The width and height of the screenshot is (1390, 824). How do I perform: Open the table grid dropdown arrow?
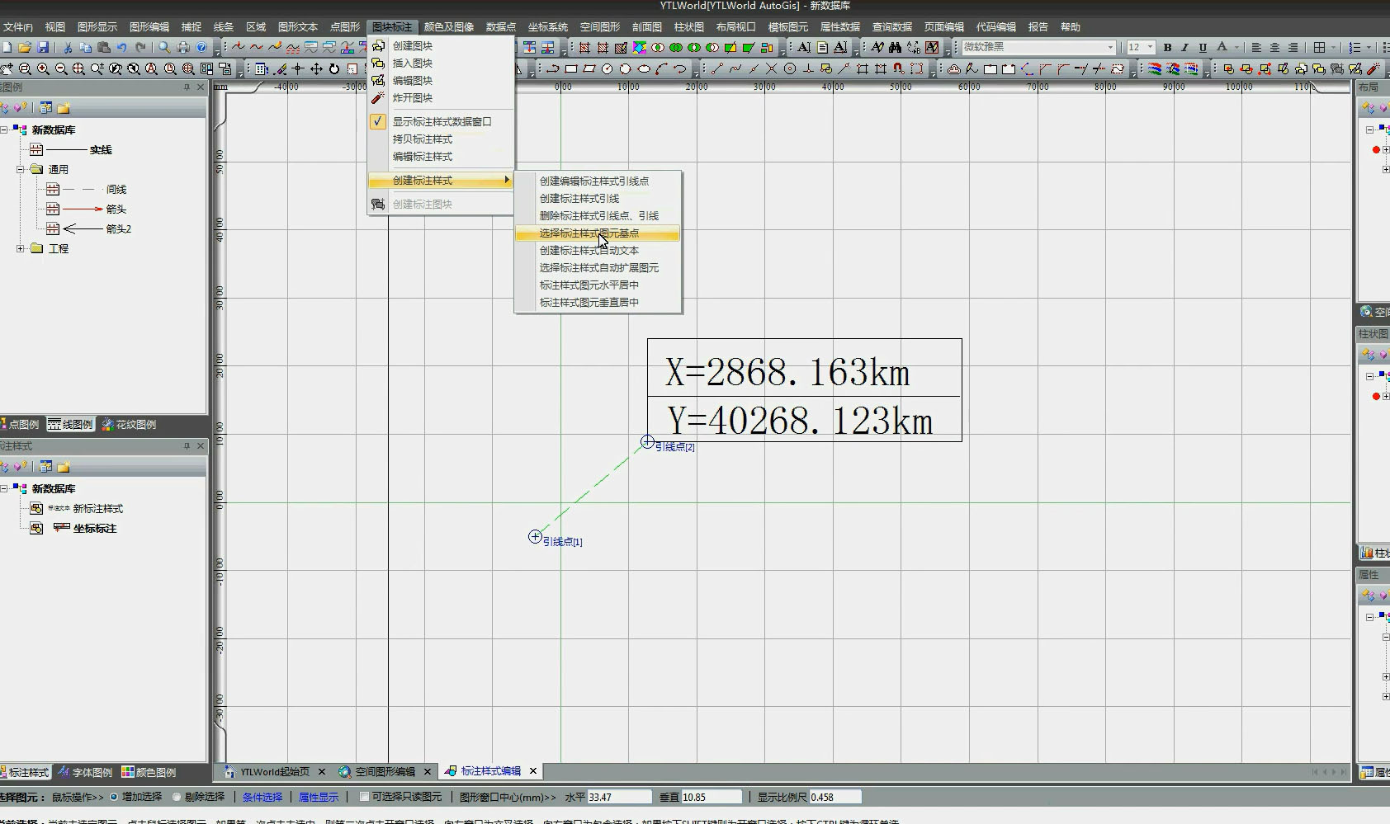(1333, 47)
